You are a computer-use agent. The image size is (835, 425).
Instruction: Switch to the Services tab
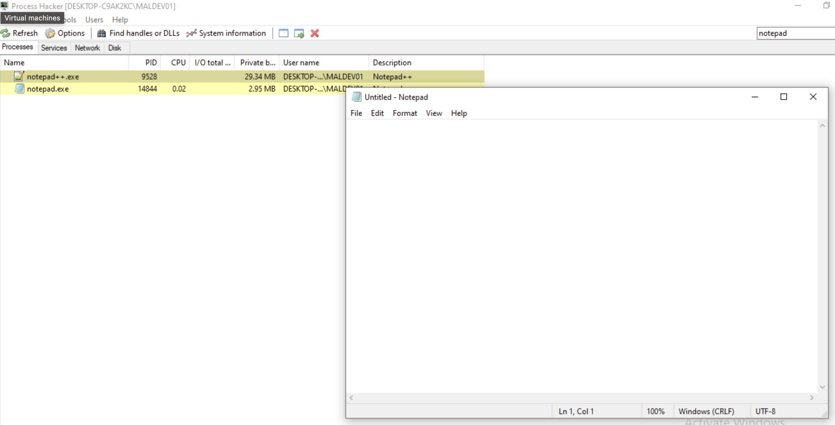[x=54, y=48]
